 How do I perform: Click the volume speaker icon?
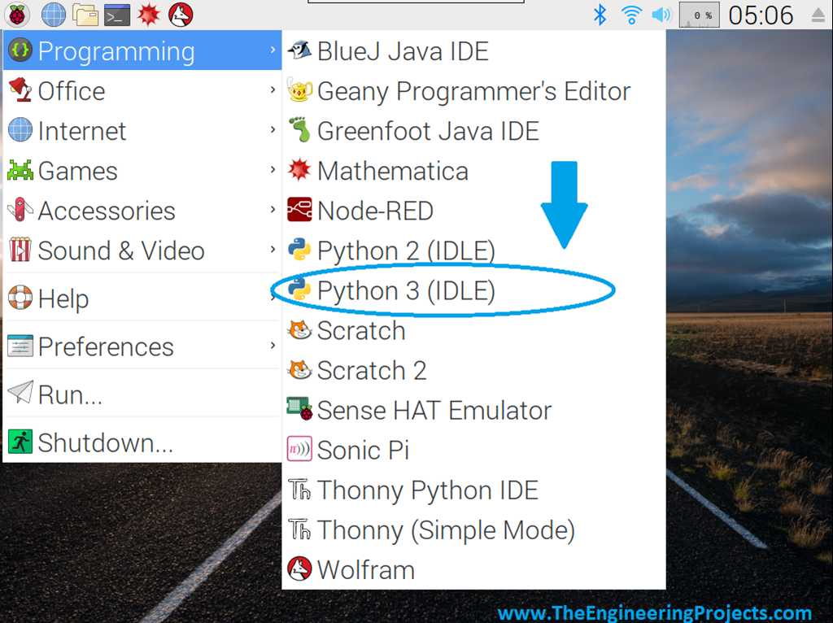(661, 14)
